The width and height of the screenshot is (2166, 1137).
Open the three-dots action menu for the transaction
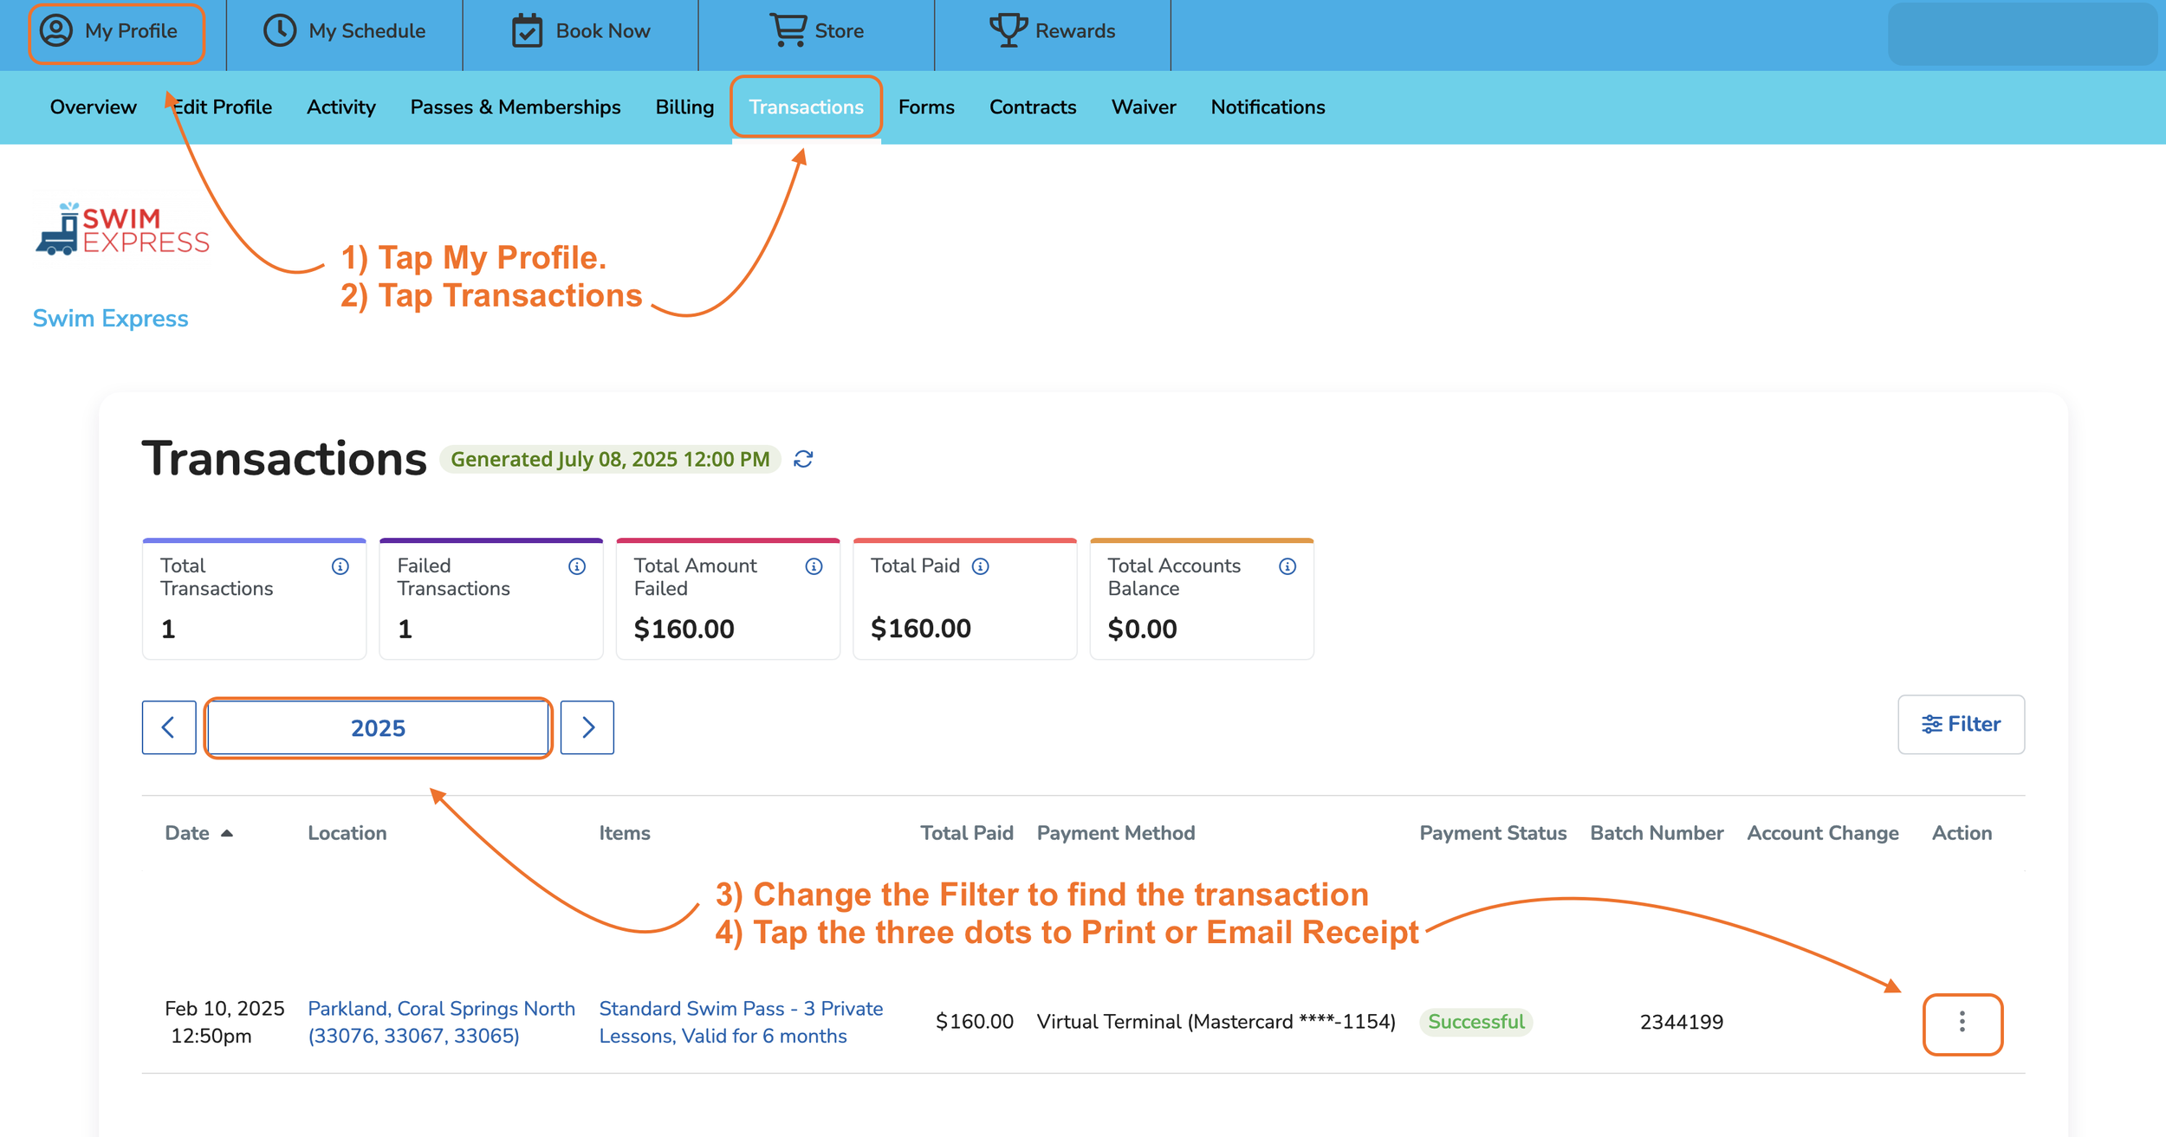(1962, 1023)
